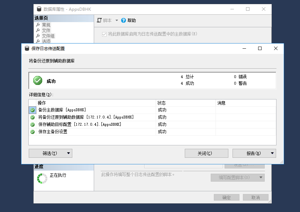Toggle the 将此数据库启用为日志传送配置中的主数据库 checkbox
This screenshot has height=212, width=300.
pos(105,33)
